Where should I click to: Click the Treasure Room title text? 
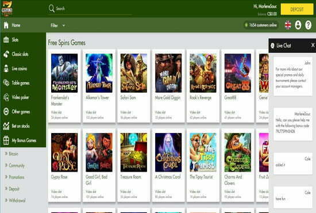pos(131,177)
